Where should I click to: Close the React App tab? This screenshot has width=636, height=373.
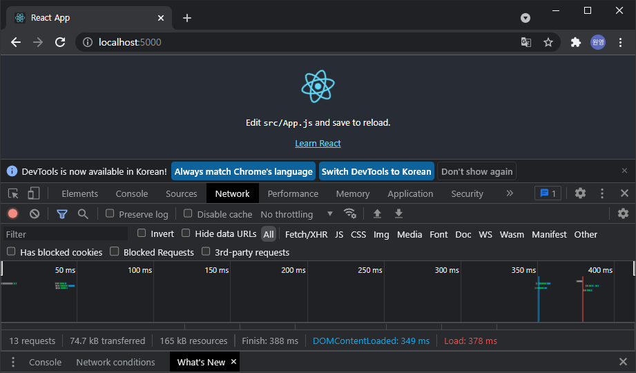click(161, 18)
